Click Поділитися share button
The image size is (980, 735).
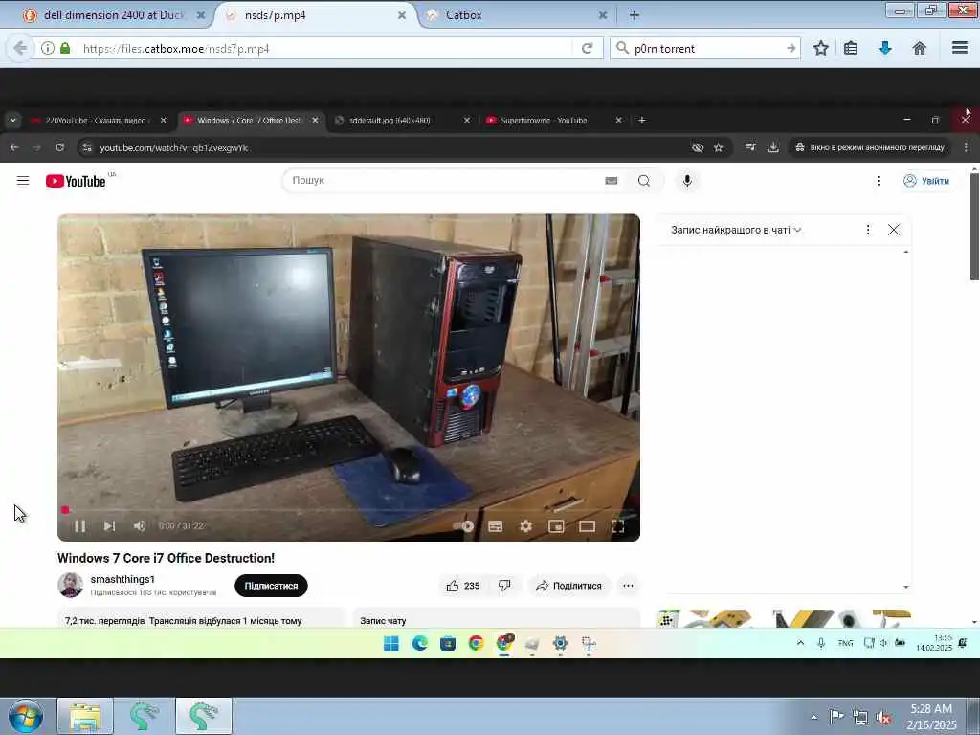pos(568,586)
